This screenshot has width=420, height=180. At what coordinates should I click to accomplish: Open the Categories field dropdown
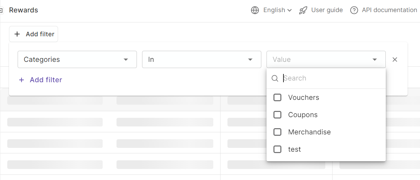(x=77, y=59)
